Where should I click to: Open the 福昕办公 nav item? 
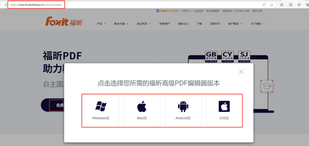coord(183,24)
